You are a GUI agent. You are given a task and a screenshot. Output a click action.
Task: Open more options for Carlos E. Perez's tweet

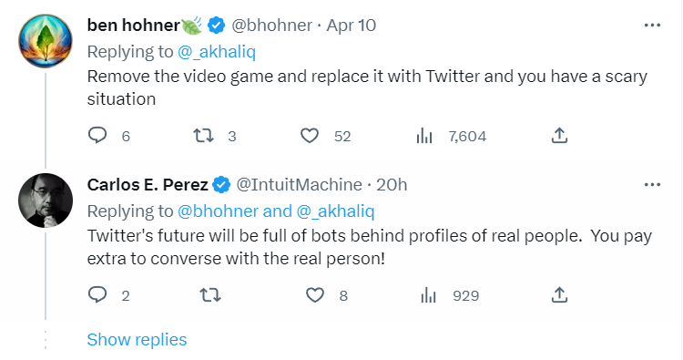click(652, 185)
